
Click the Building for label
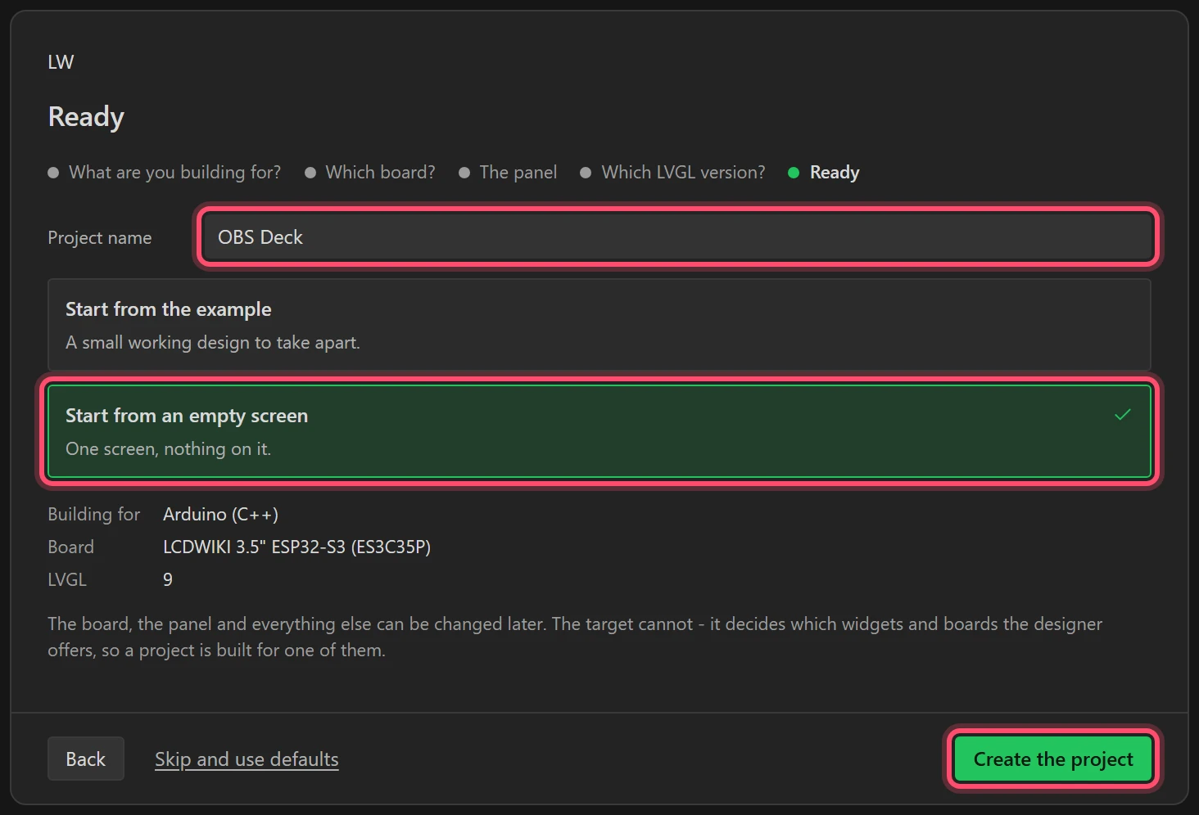pyautogui.click(x=94, y=515)
